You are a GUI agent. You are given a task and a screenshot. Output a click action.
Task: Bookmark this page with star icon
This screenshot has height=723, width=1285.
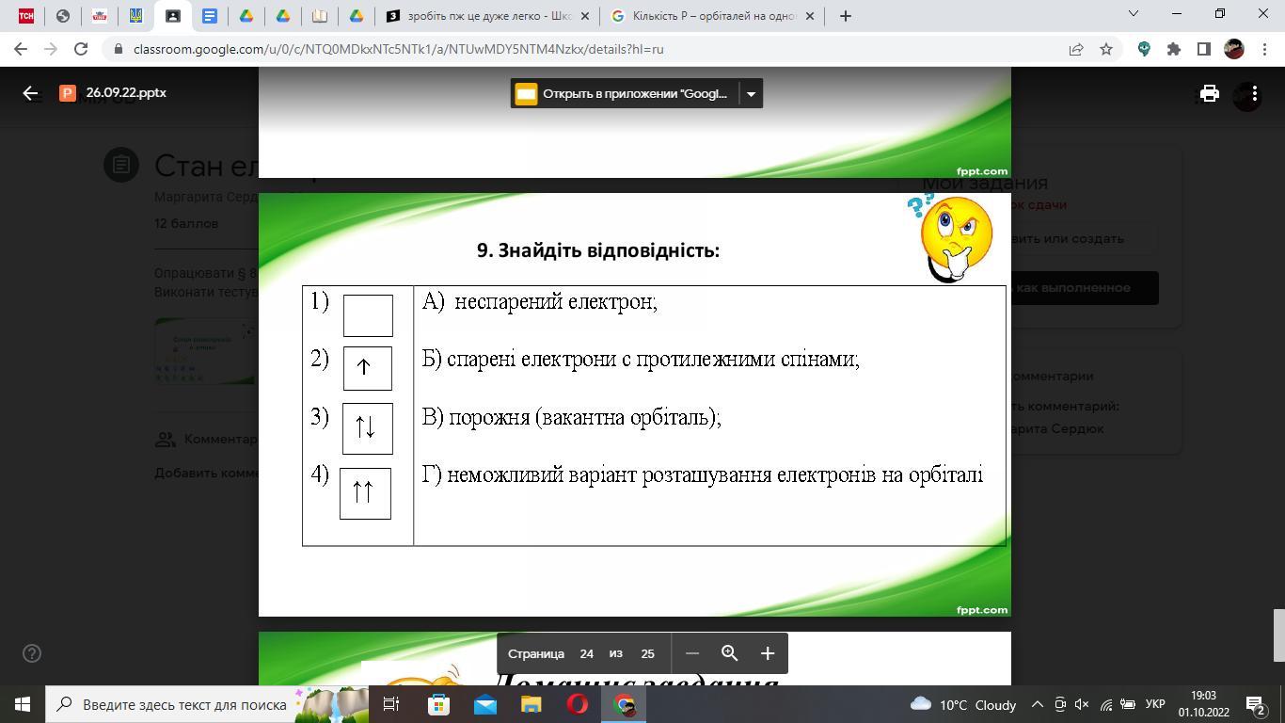pos(1106,49)
